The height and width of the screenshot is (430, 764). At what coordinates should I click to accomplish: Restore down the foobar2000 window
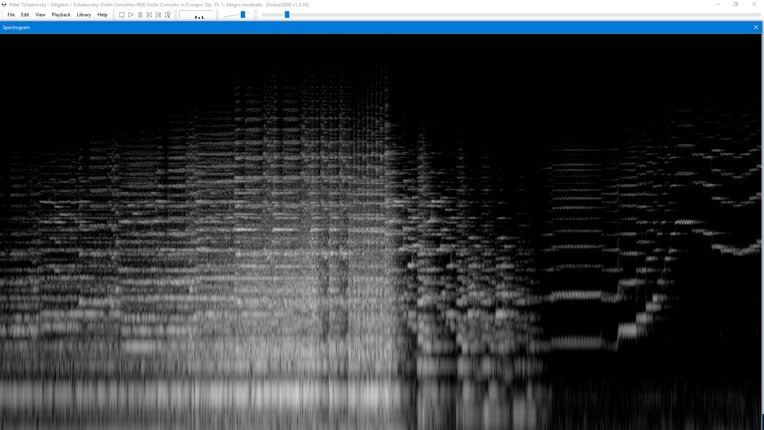pos(736,4)
